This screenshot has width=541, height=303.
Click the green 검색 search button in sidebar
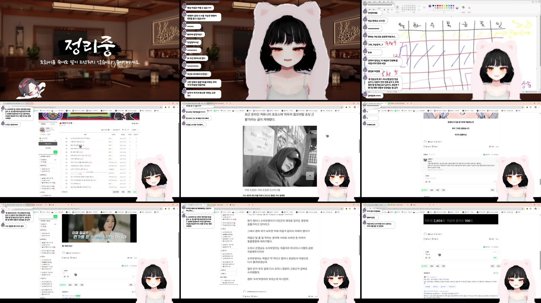55,152
